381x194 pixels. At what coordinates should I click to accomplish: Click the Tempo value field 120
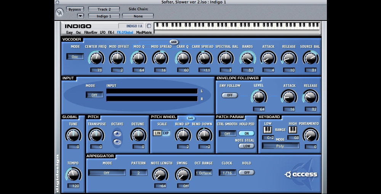pyautogui.click(x=73, y=186)
